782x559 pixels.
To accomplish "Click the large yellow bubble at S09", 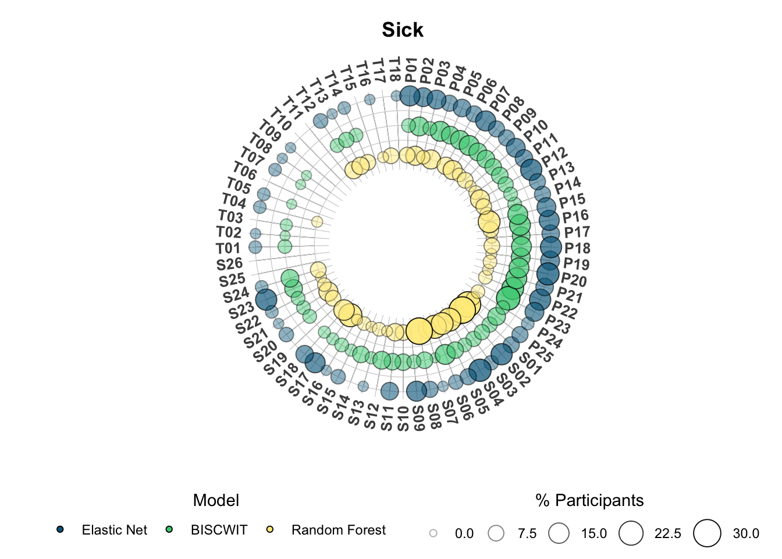I will [418, 330].
